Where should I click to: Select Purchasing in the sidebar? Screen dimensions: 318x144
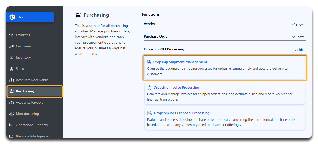pyautogui.click(x=25, y=91)
